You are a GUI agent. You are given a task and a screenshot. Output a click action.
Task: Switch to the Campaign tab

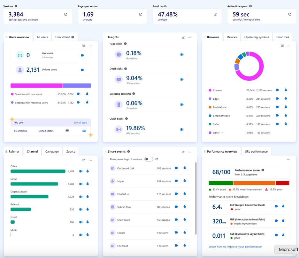(52, 152)
